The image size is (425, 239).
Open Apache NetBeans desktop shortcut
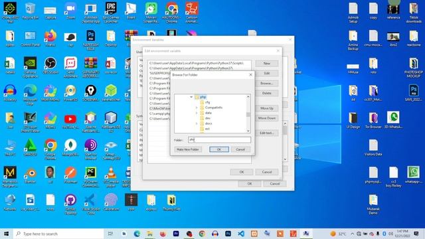(x=90, y=122)
